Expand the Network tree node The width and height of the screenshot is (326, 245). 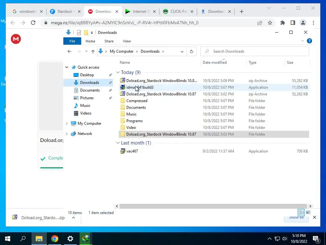[67, 134]
